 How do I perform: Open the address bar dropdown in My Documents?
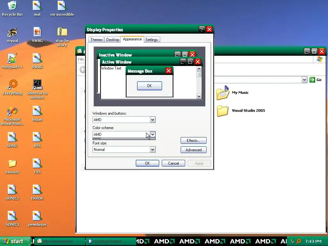pos(304,80)
